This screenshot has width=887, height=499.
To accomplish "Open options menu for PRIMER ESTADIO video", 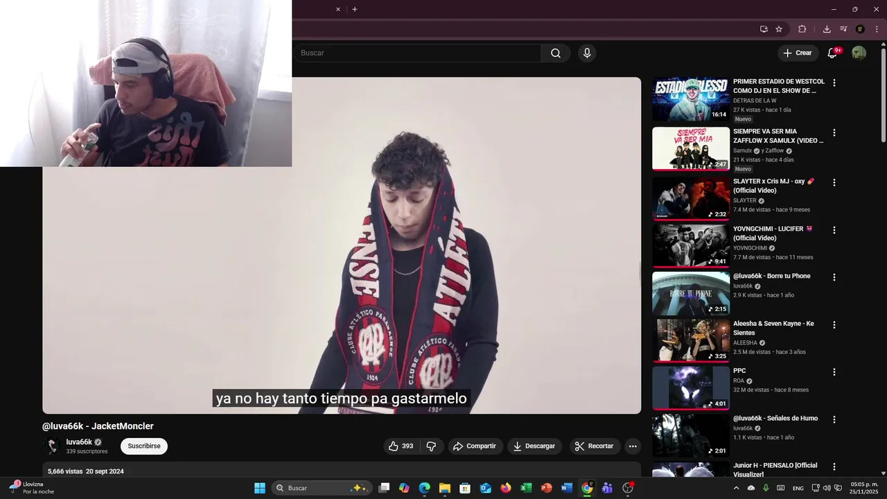I will point(834,82).
